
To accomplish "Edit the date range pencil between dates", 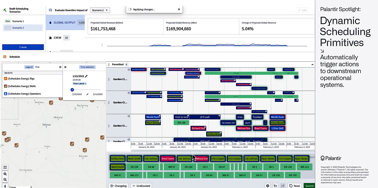I will pos(87,94).
